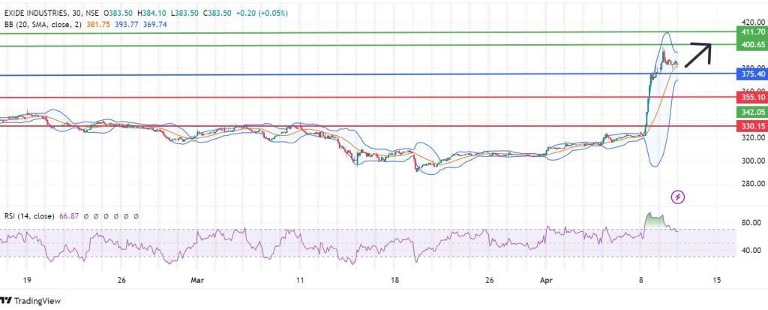Click the 381.75 Bollinger basis value

click(x=97, y=23)
